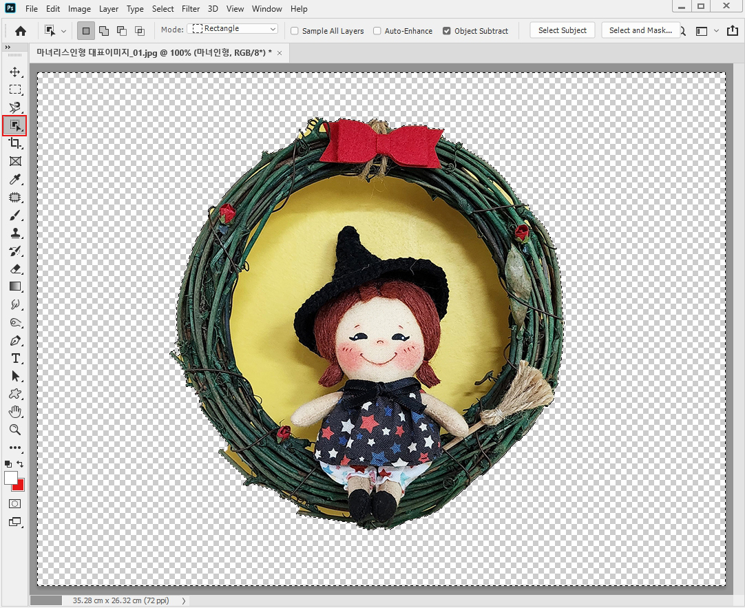The height and width of the screenshot is (608, 745).
Task: Open the Edit menu
Action: click(53, 8)
